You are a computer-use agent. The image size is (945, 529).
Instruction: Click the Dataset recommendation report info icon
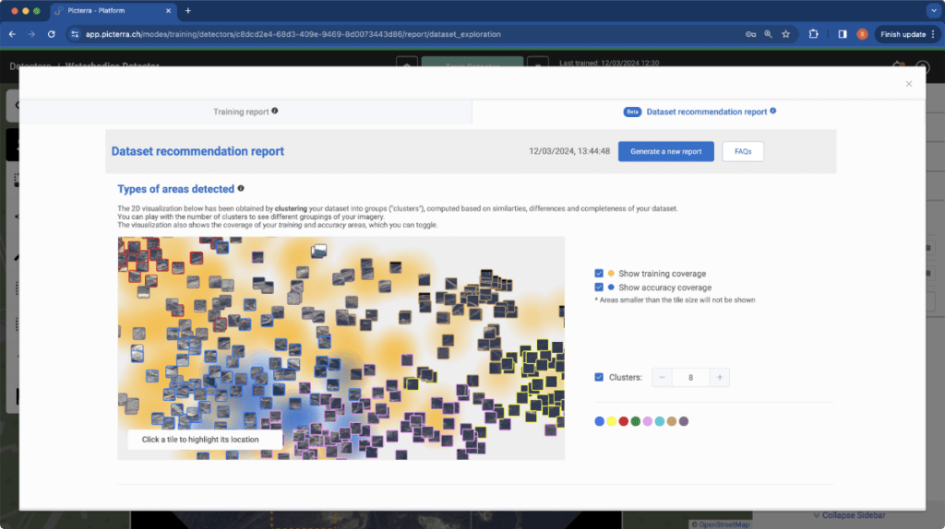(x=772, y=111)
